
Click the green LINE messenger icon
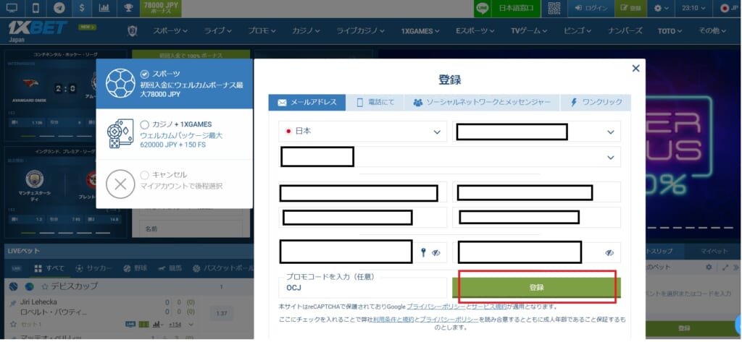pos(482,8)
